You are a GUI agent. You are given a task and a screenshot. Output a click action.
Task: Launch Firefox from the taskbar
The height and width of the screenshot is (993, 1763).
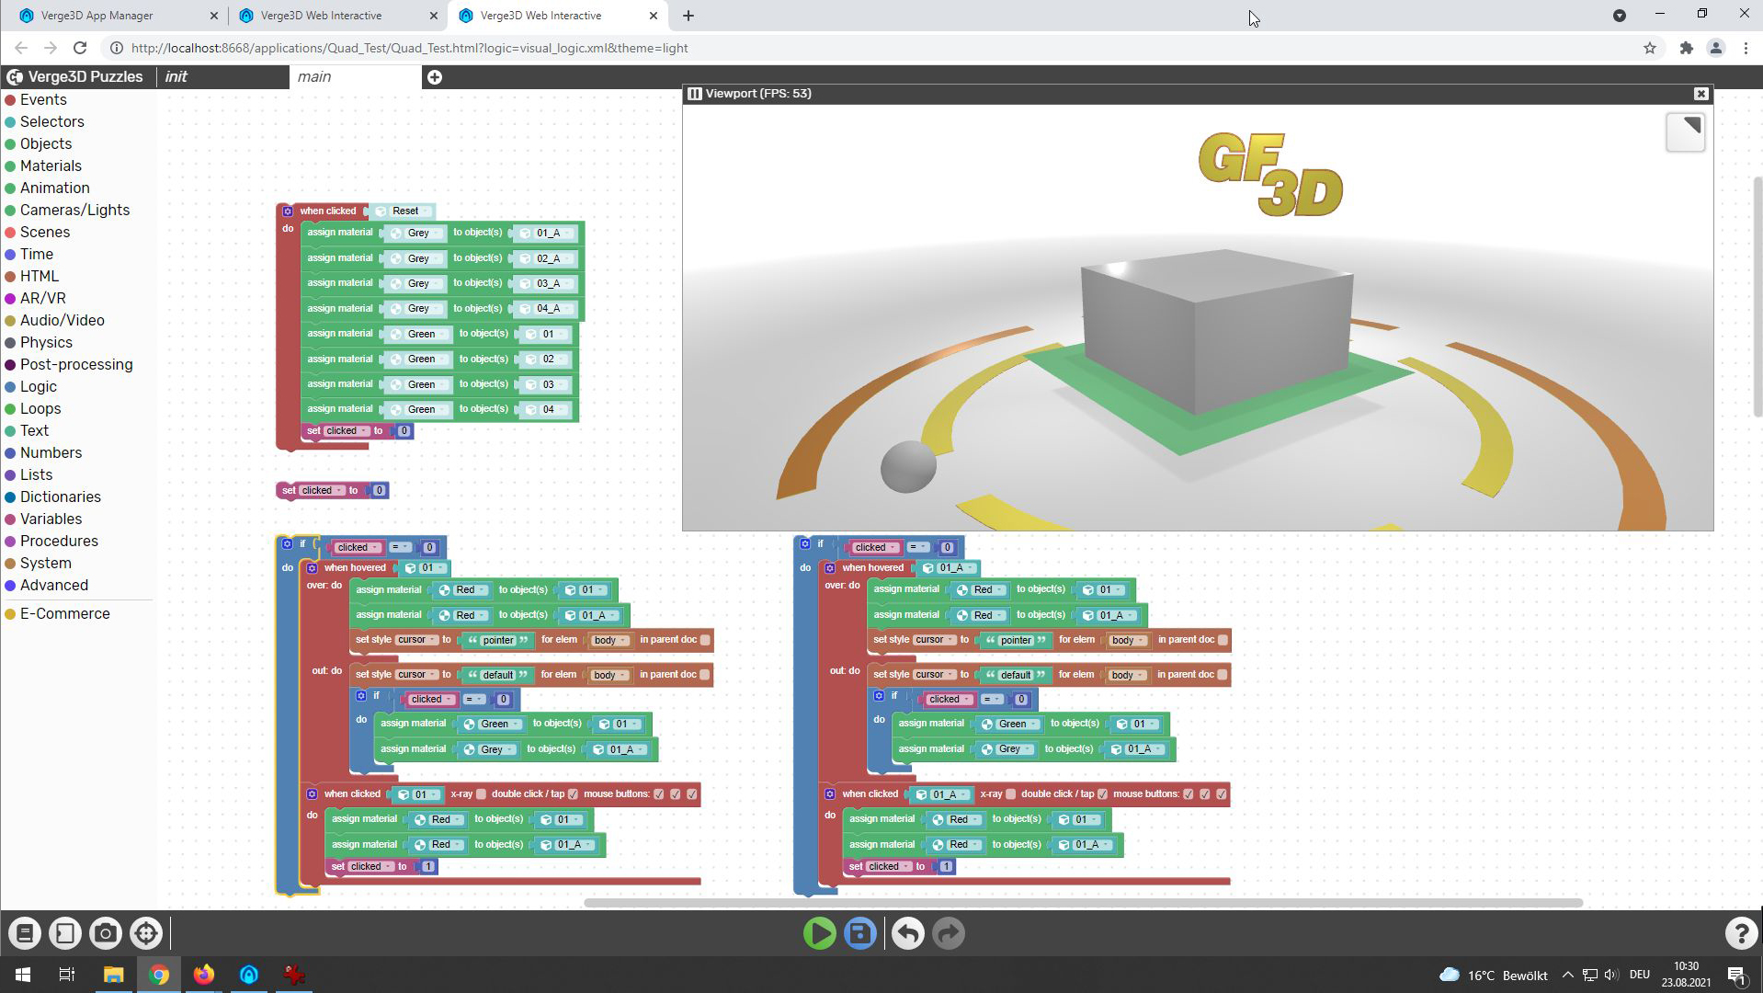pos(204,976)
